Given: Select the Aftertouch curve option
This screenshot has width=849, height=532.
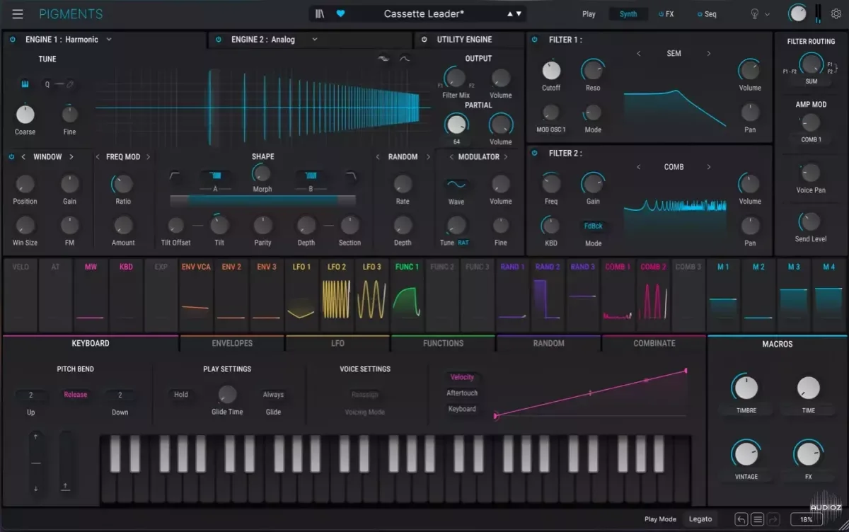Looking at the screenshot, I should (462, 393).
